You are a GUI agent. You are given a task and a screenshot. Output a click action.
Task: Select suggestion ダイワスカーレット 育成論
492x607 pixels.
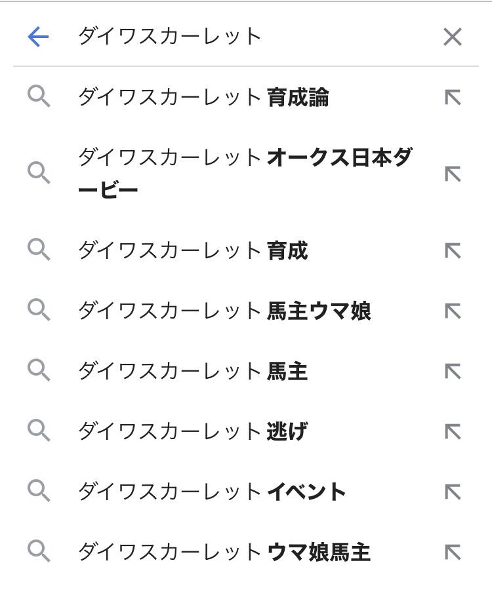pyautogui.click(x=203, y=98)
